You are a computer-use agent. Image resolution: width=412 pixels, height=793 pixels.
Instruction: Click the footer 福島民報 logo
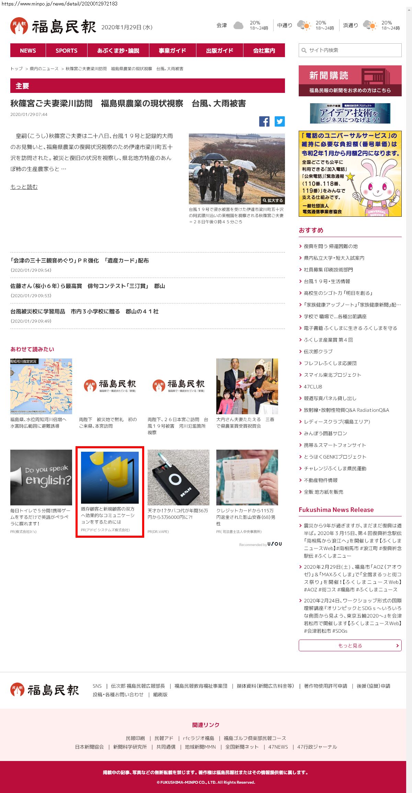click(x=45, y=690)
